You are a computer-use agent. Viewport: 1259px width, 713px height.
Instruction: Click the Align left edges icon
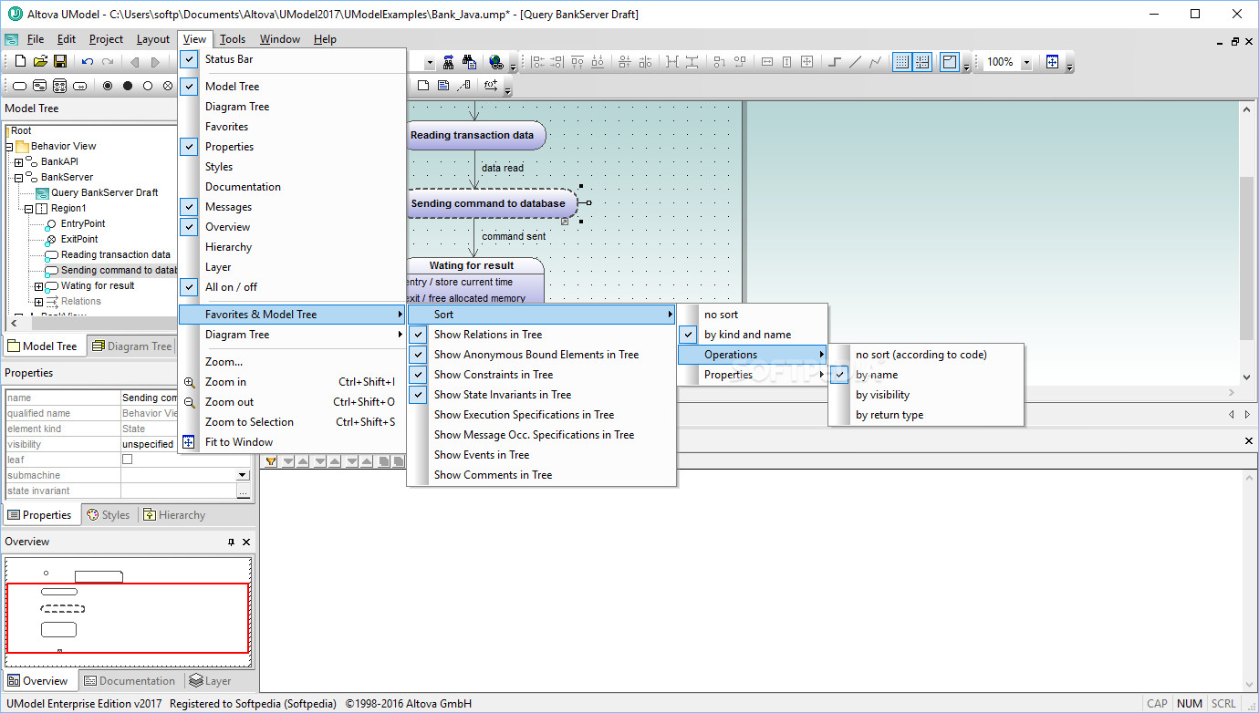(x=537, y=62)
